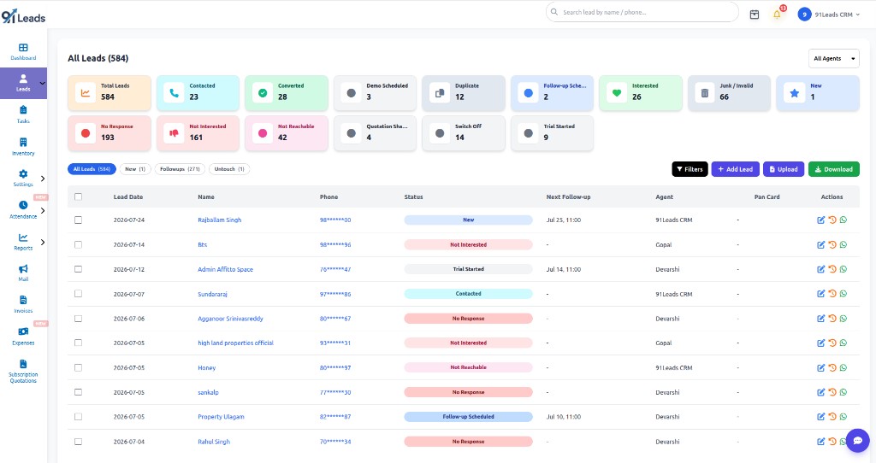Screen dimensions: 876x463
Task: Edit the Rajballam Singh lead
Action: pos(820,220)
